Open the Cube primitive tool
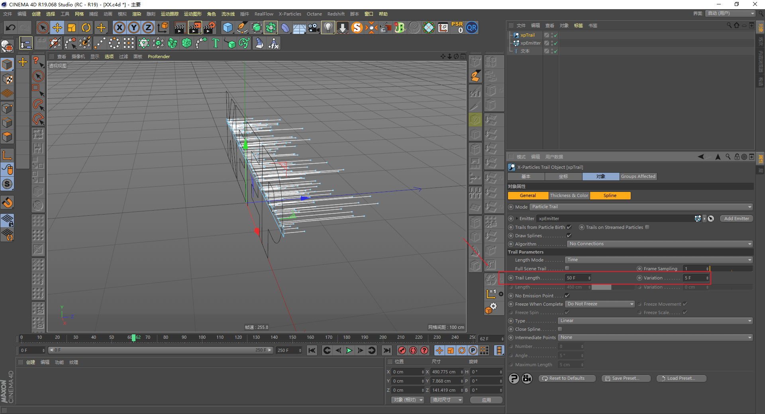This screenshot has width=765, height=414. tap(228, 27)
